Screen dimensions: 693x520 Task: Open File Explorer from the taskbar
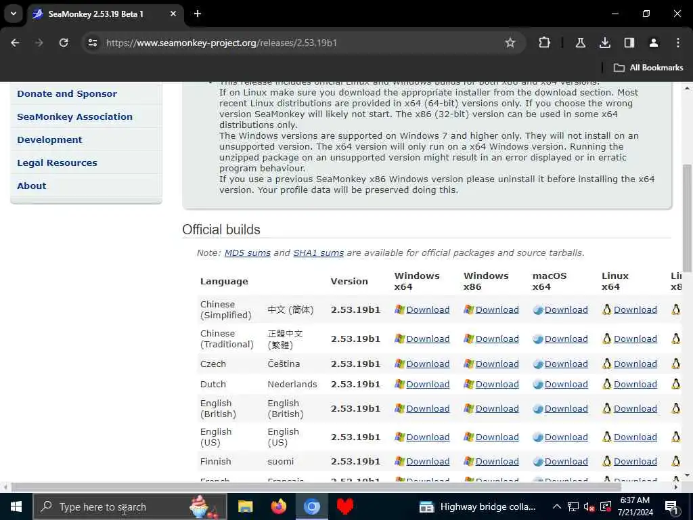coord(245,506)
